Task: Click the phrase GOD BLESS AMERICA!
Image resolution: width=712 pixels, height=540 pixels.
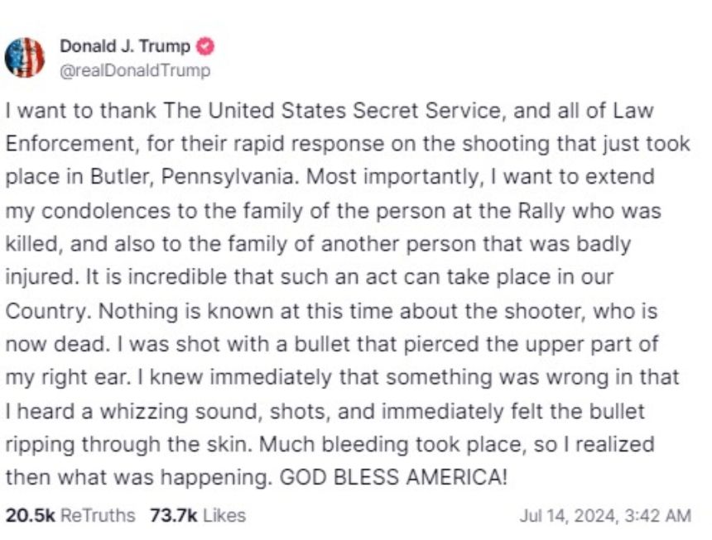Action: [x=392, y=477]
